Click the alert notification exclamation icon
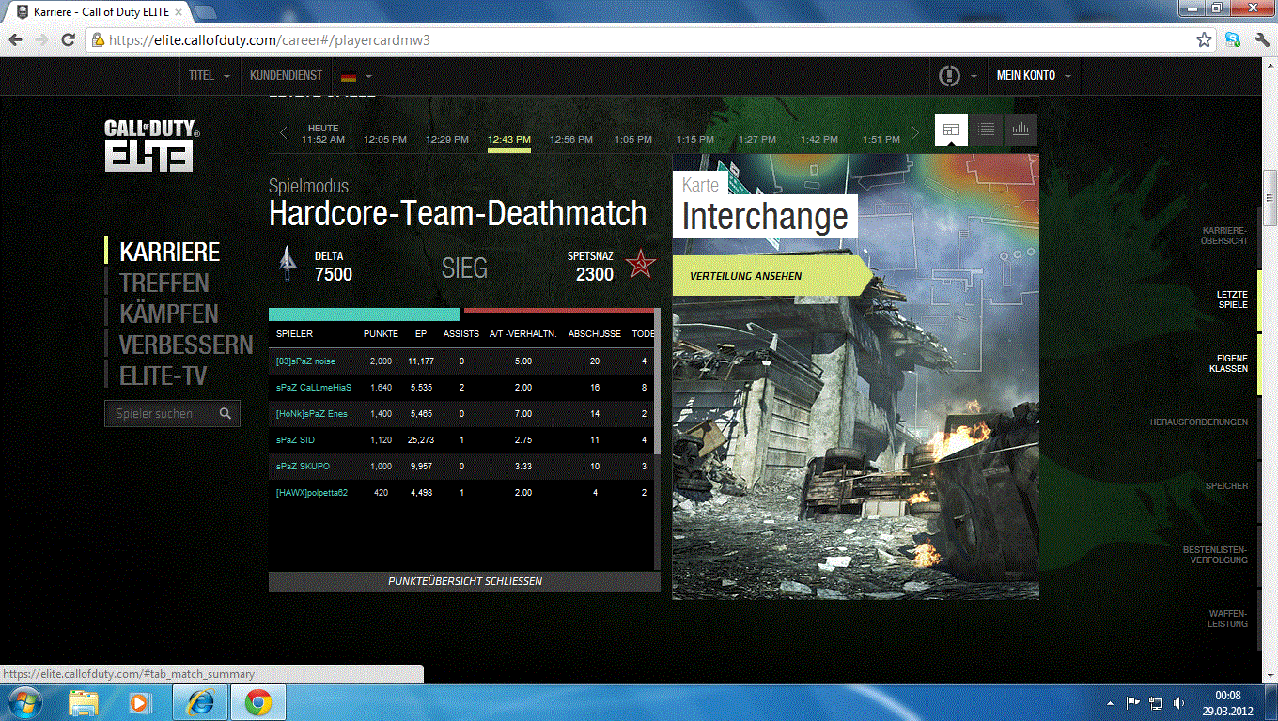 [949, 75]
